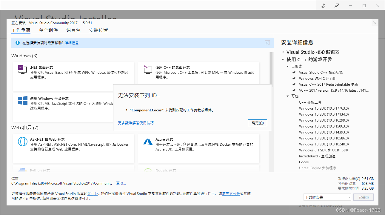
Task: Toggle dark theme with the moon icon
Action: (323, 5)
